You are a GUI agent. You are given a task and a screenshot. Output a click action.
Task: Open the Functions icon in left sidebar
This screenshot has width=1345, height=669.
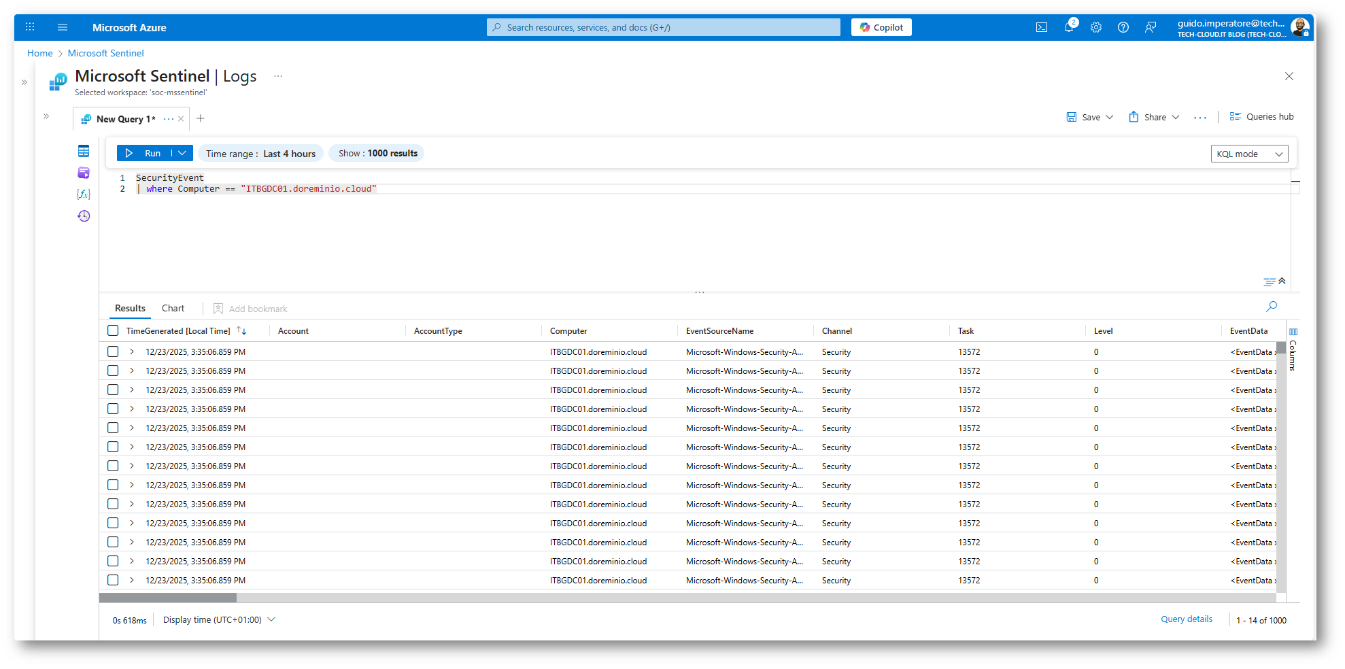point(84,194)
